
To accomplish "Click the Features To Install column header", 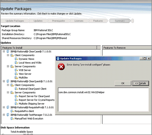I will (49, 48).
